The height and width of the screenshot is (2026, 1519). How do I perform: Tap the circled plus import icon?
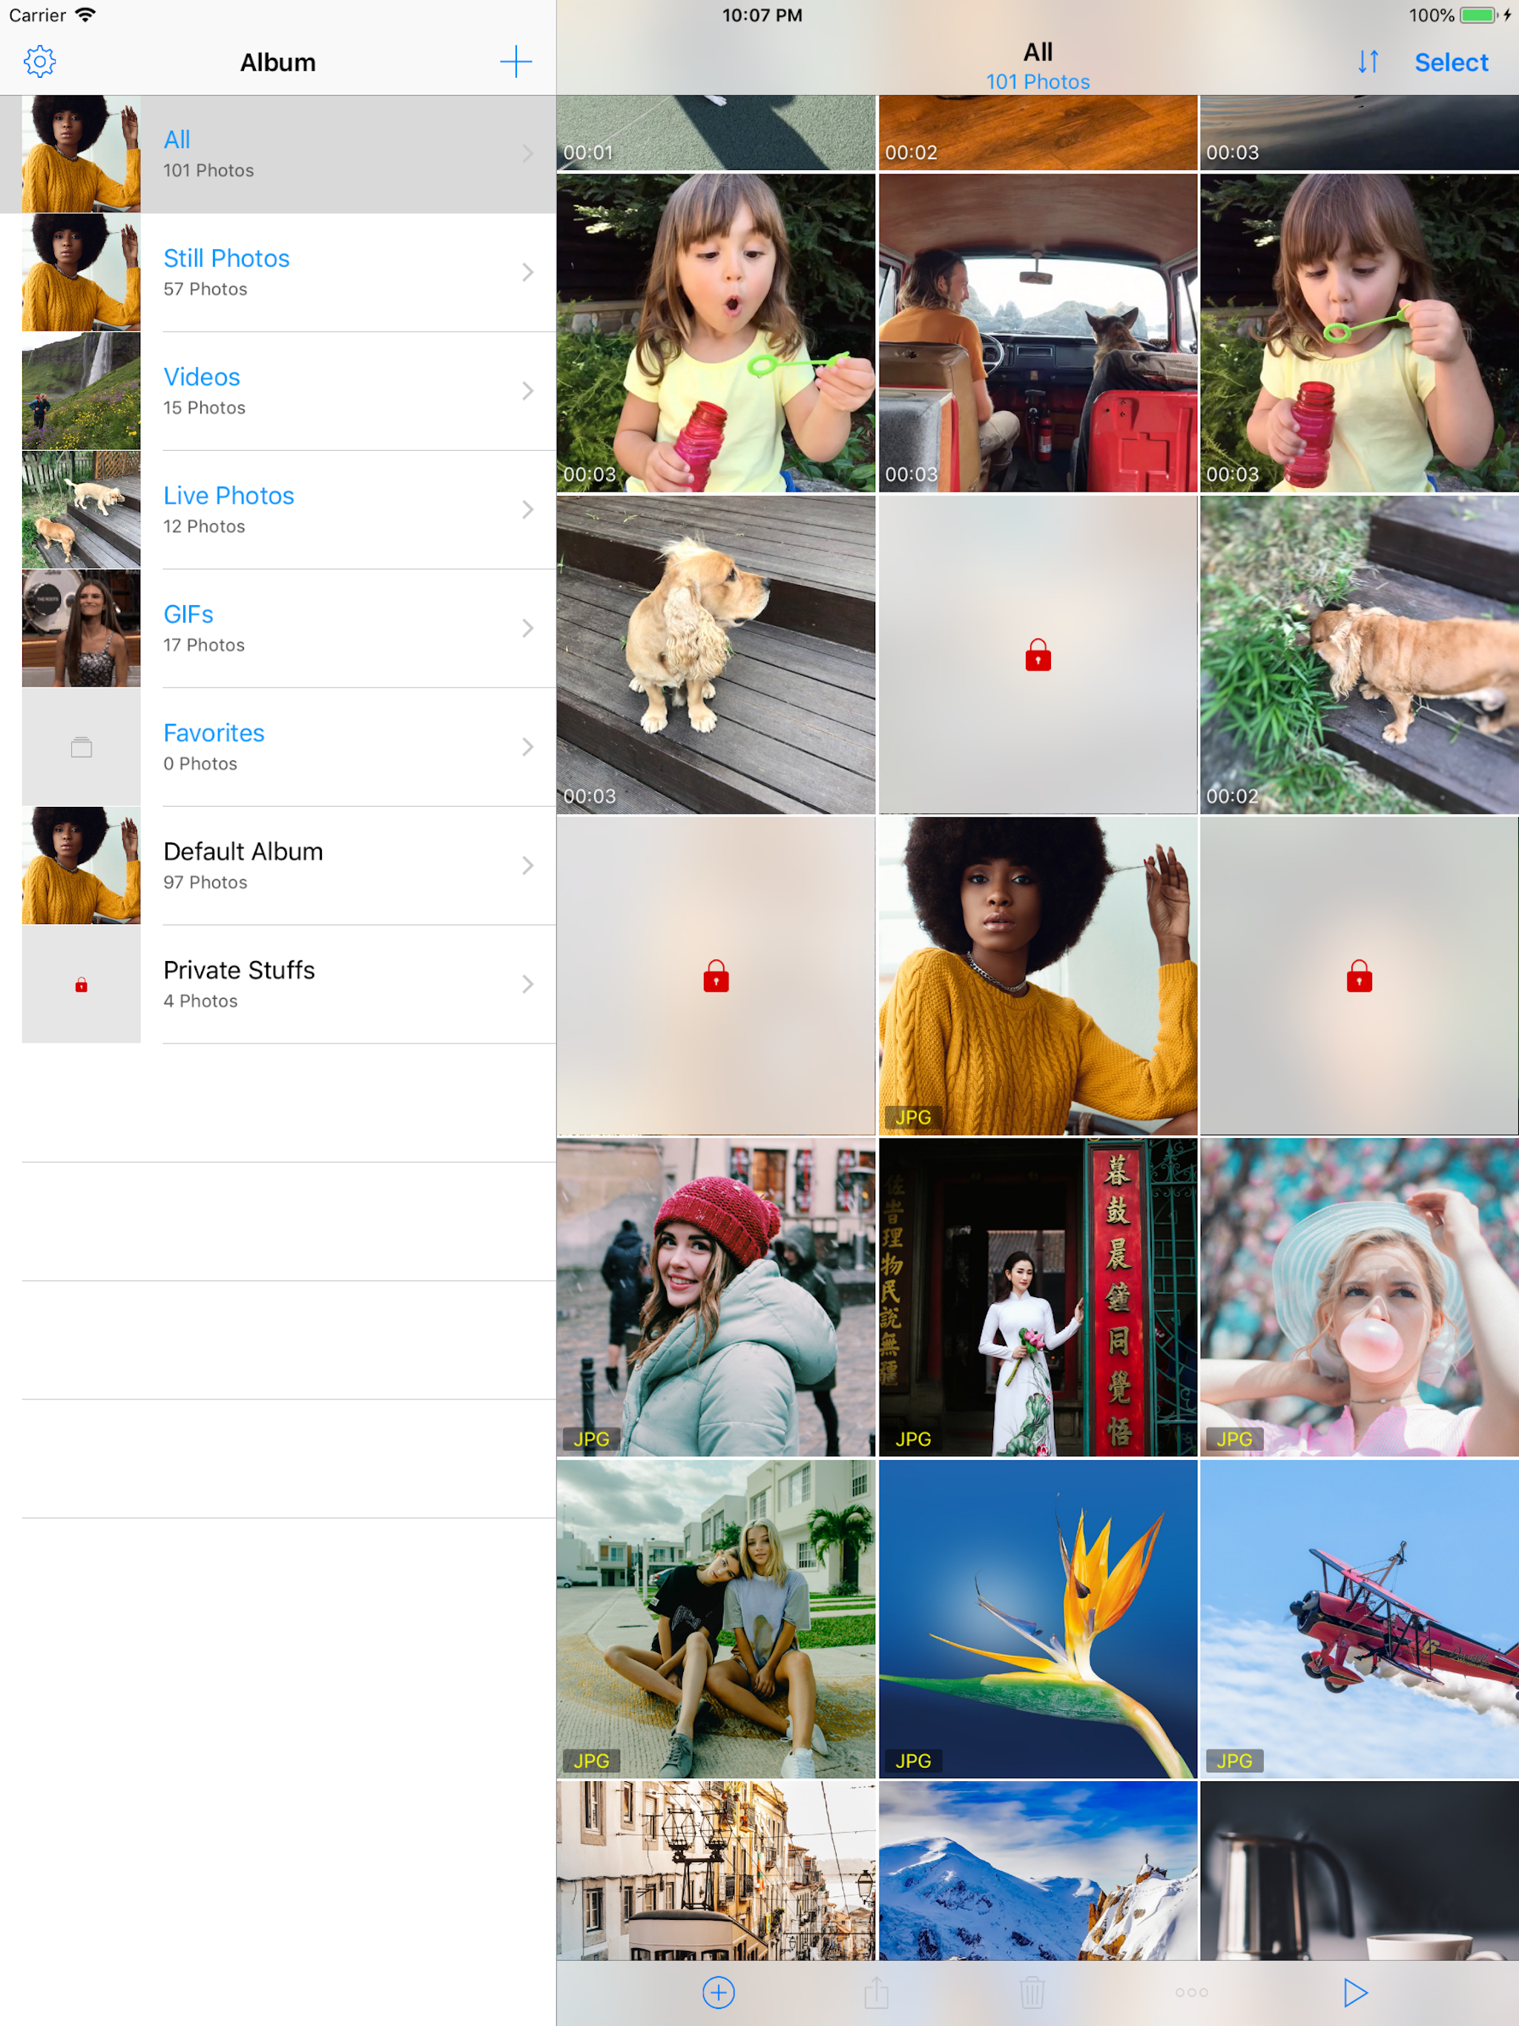718,1992
